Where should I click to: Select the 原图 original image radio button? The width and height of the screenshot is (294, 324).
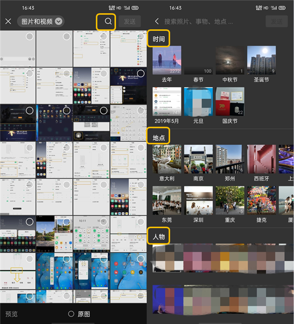click(71, 314)
